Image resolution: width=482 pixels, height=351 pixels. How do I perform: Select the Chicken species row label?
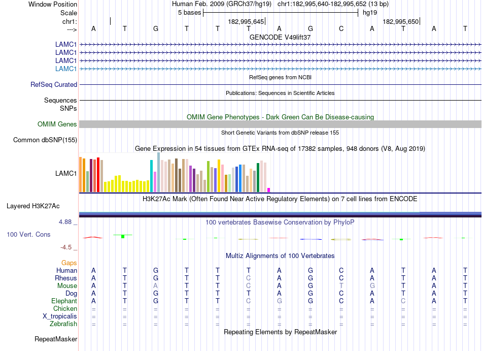pyautogui.click(x=65, y=308)
